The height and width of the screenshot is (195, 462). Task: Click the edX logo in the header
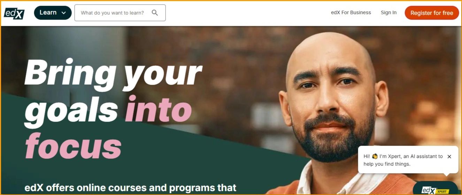[x=14, y=13]
